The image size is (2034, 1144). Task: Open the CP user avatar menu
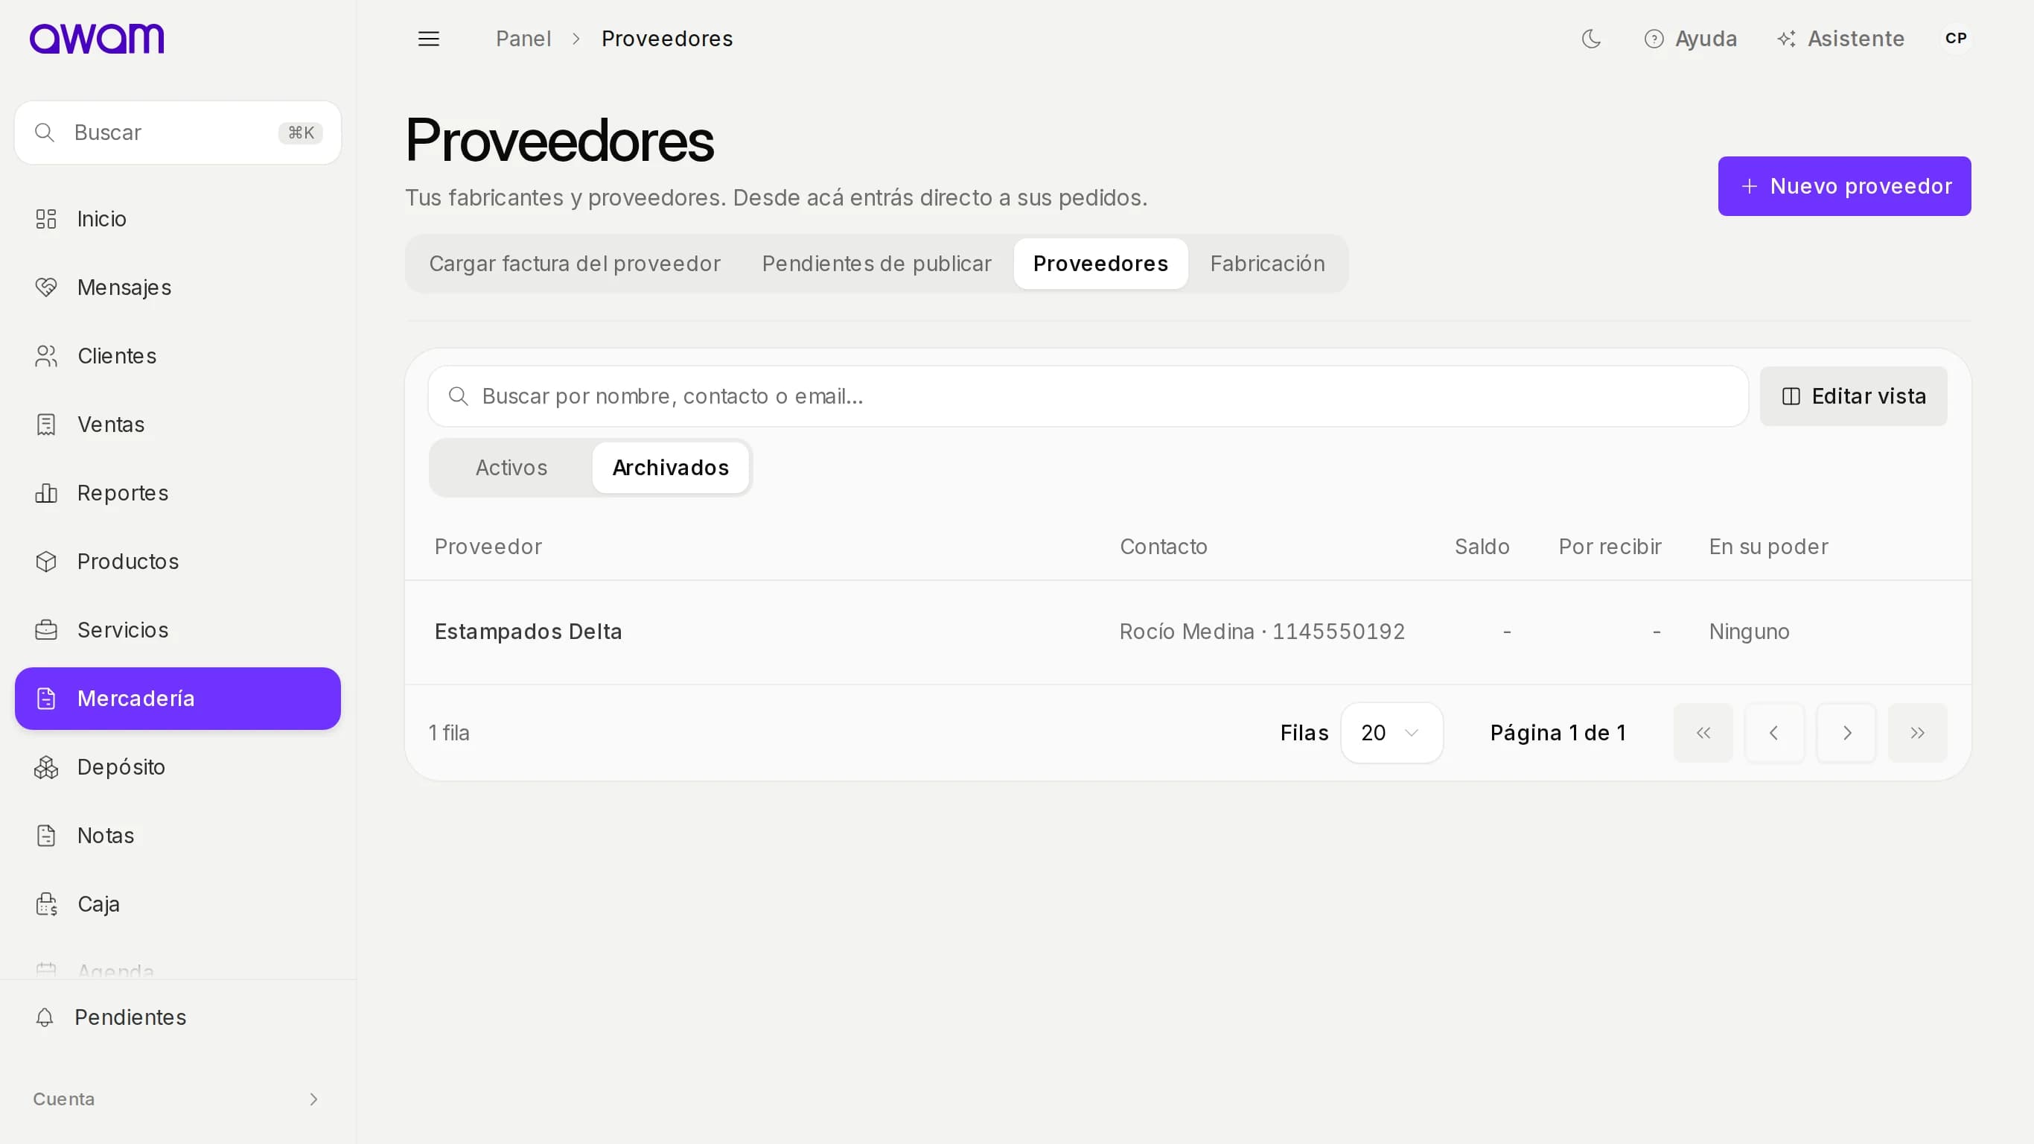point(1956,39)
